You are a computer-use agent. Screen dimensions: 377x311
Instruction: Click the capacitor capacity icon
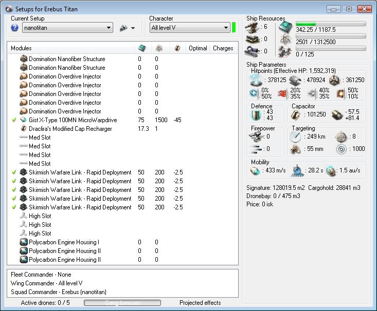click(296, 115)
